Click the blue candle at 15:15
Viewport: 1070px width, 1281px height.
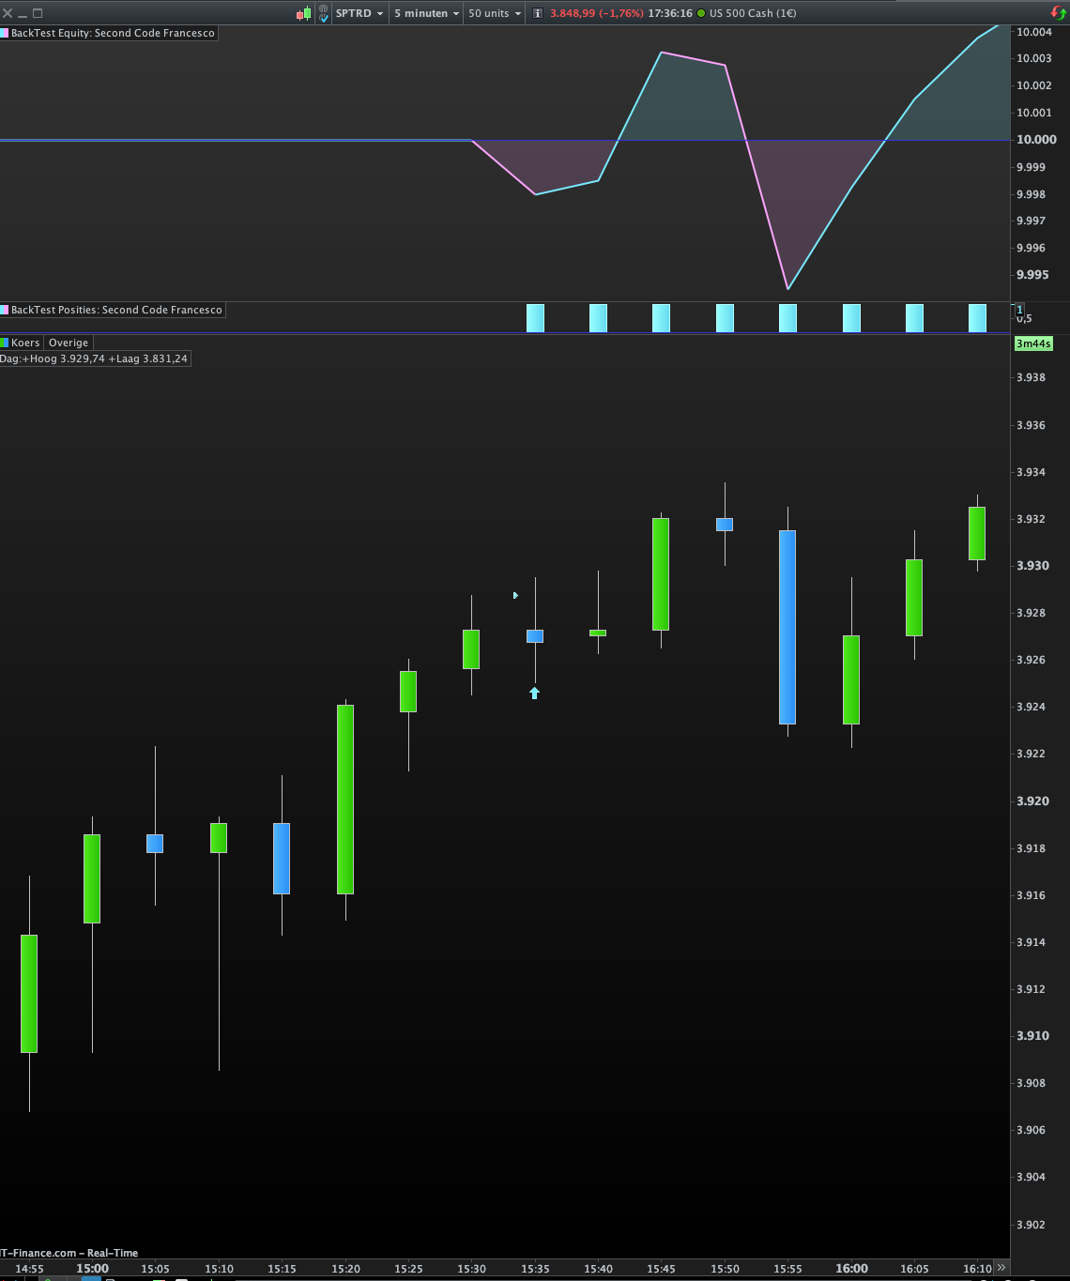[x=282, y=858]
